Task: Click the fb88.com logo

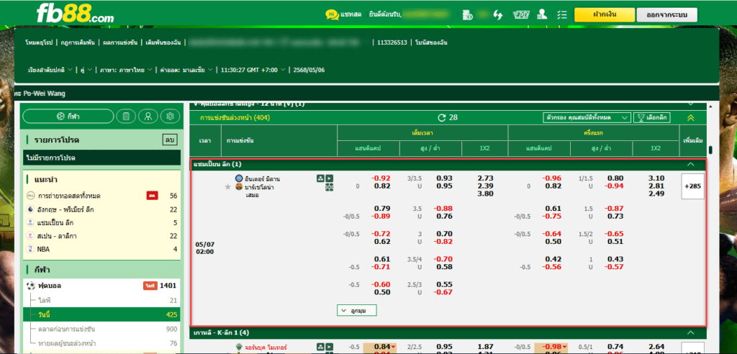Action: (75, 14)
